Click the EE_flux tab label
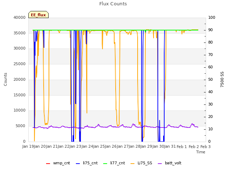227x170 pixels. click(x=38, y=15)
